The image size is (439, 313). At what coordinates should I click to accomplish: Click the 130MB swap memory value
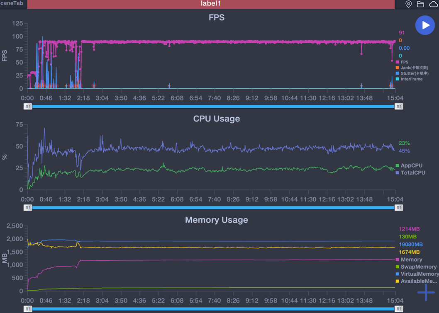(x=407, y=237)
